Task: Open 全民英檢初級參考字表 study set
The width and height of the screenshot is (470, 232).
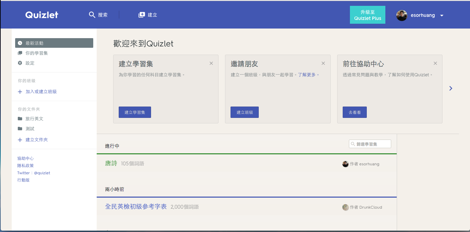Action: 136,207
